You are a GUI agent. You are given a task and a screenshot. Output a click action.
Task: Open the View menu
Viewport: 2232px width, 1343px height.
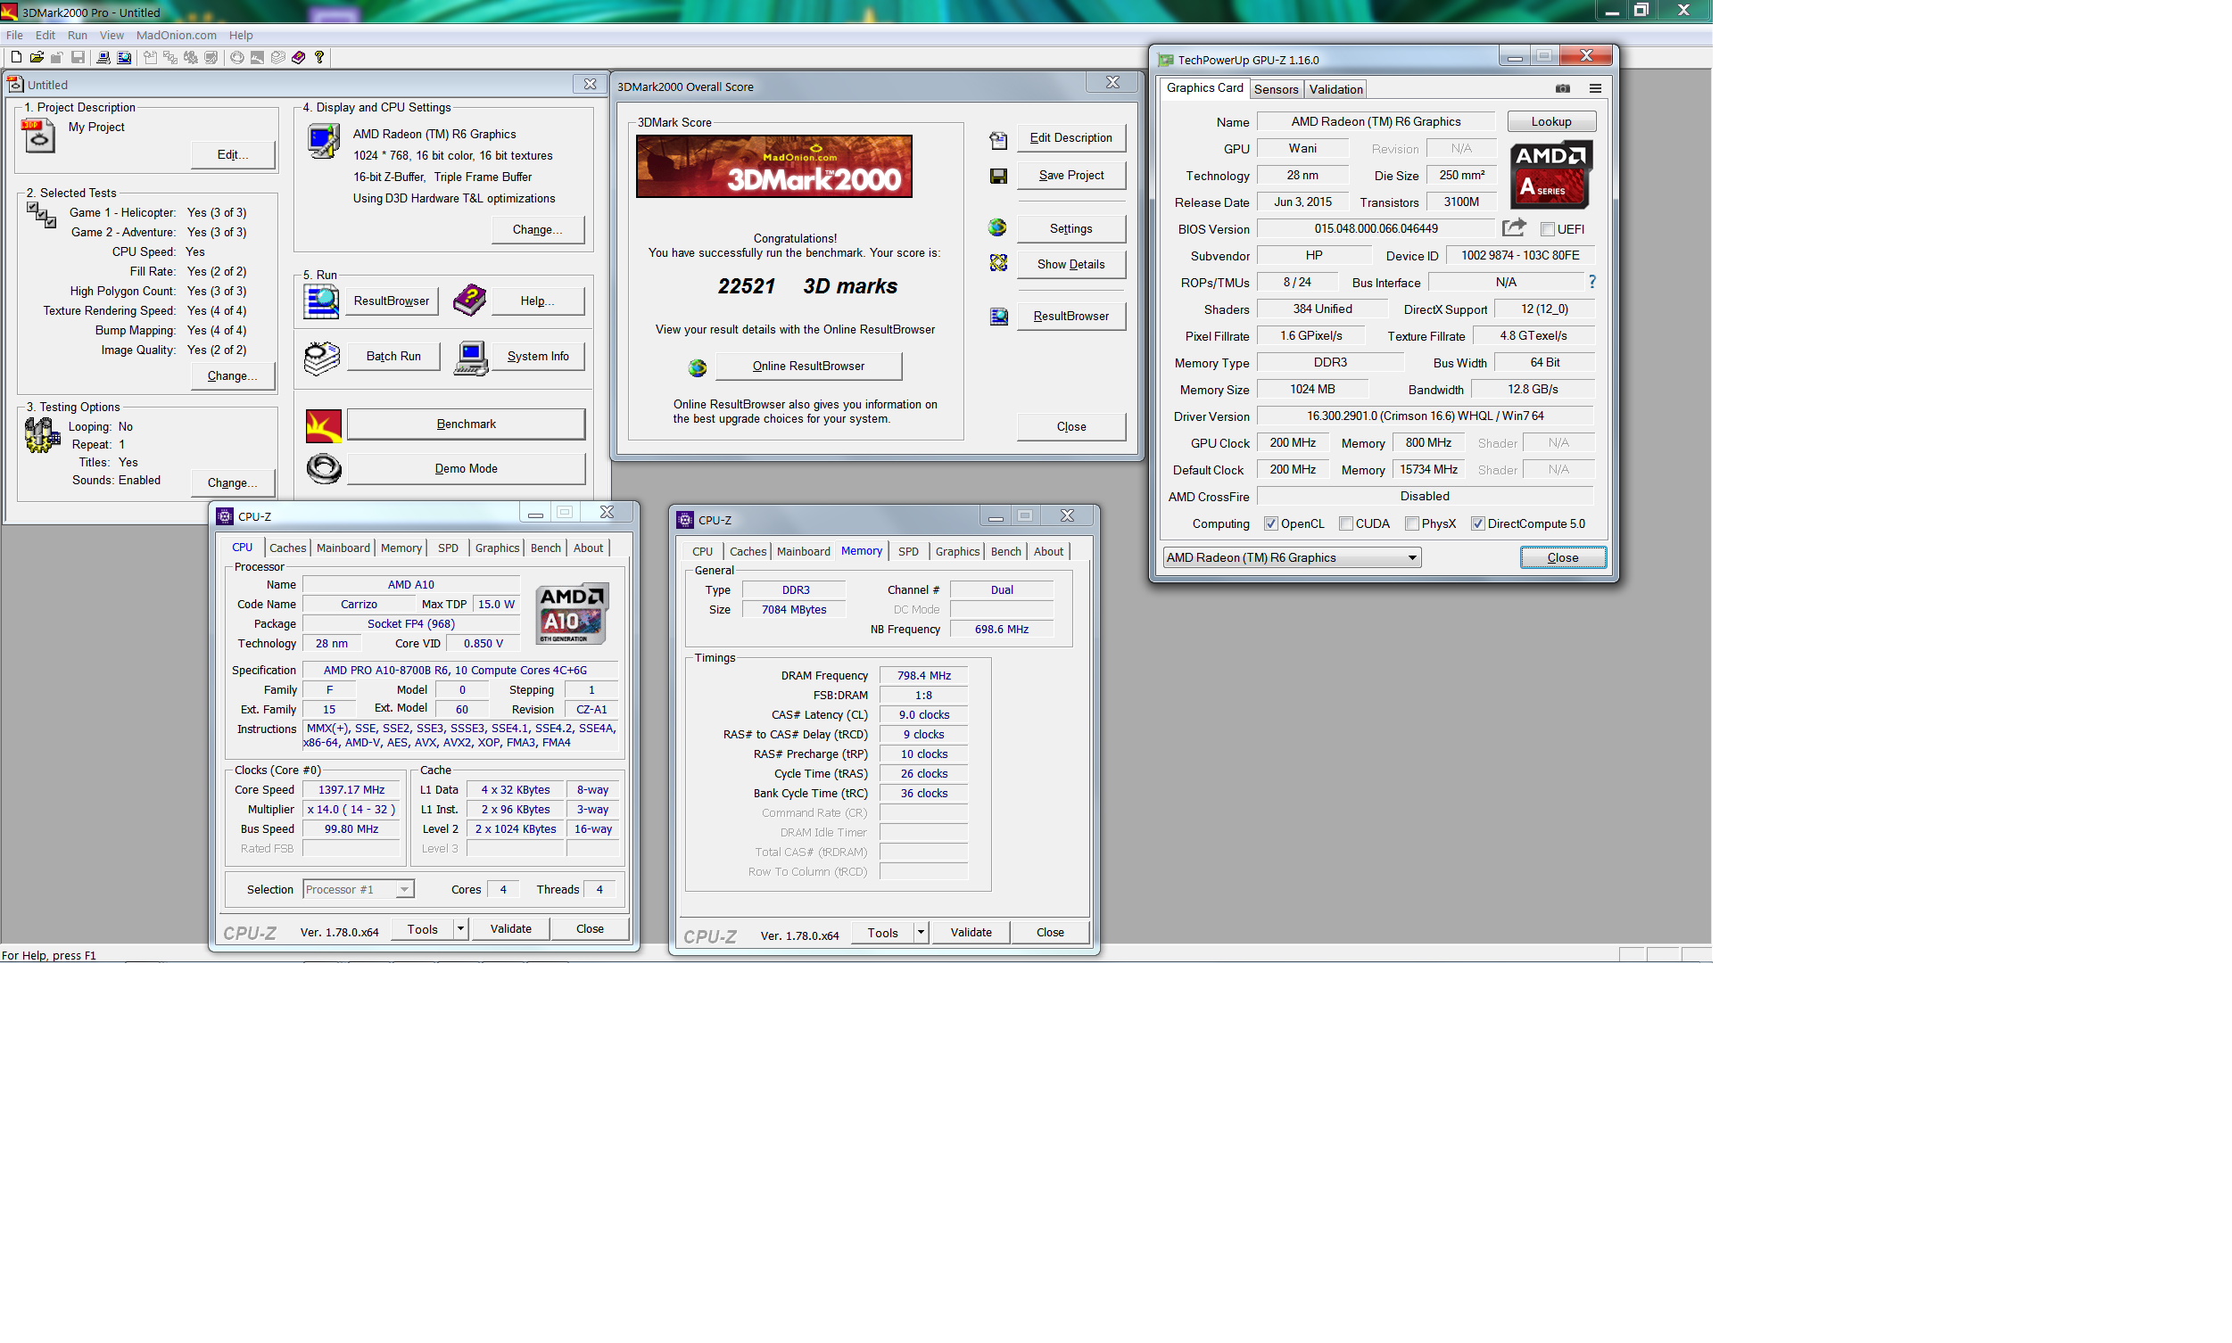[x=112, y=36]
